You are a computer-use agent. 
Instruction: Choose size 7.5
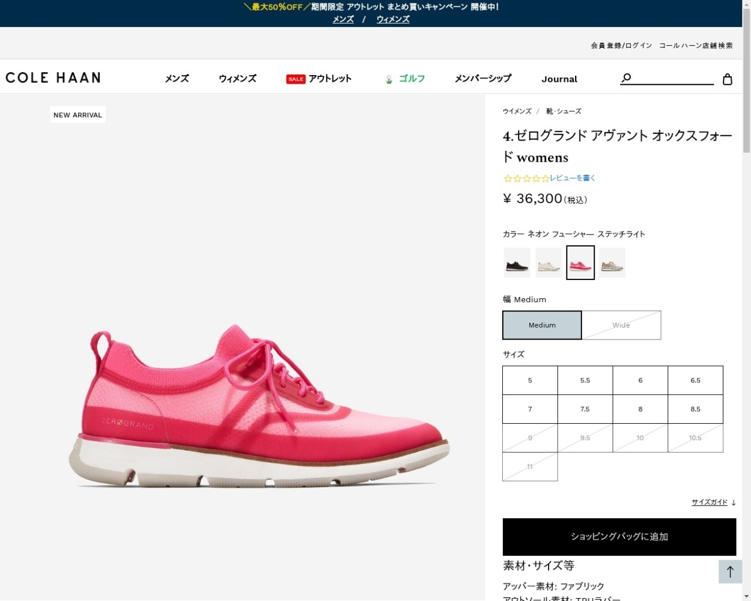(x=585, y=409)
